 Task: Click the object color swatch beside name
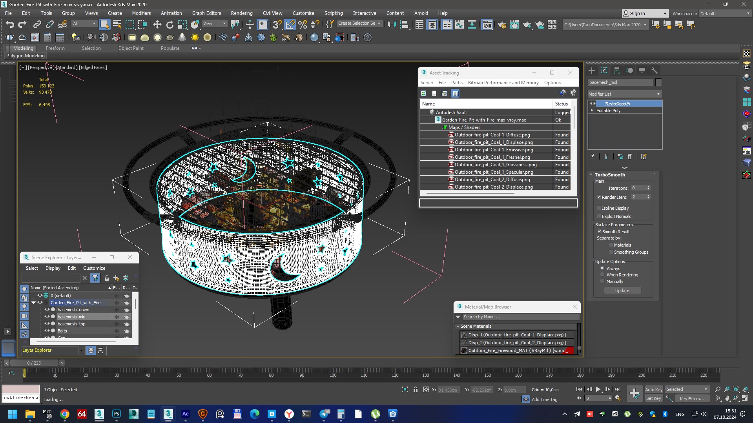659,82
